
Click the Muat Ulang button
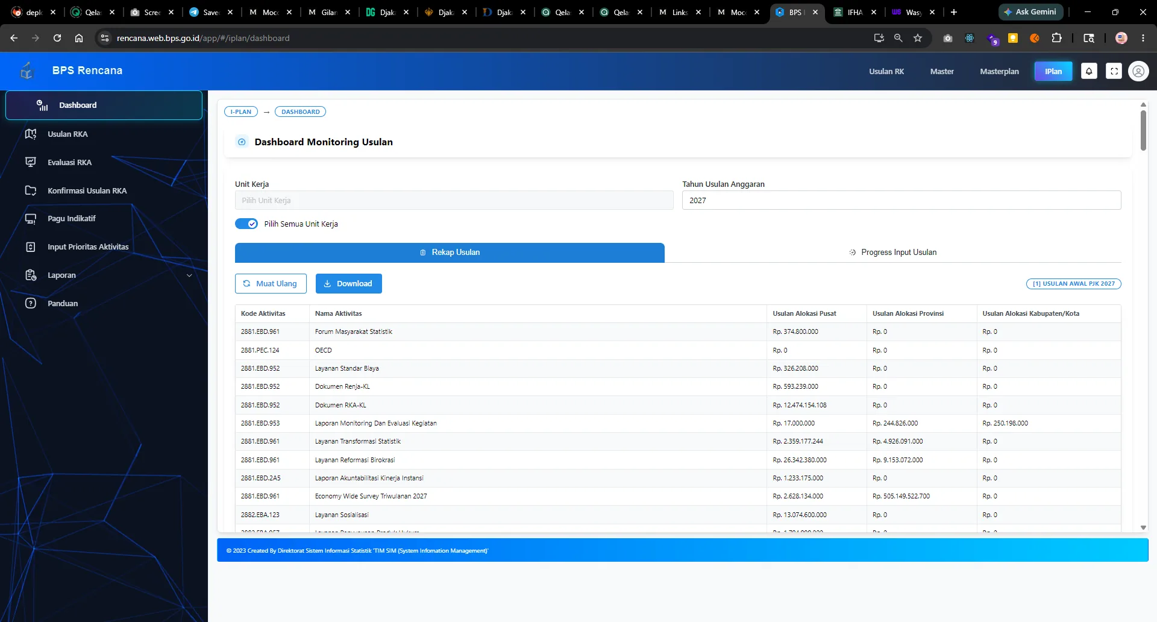tap(271, 283)
